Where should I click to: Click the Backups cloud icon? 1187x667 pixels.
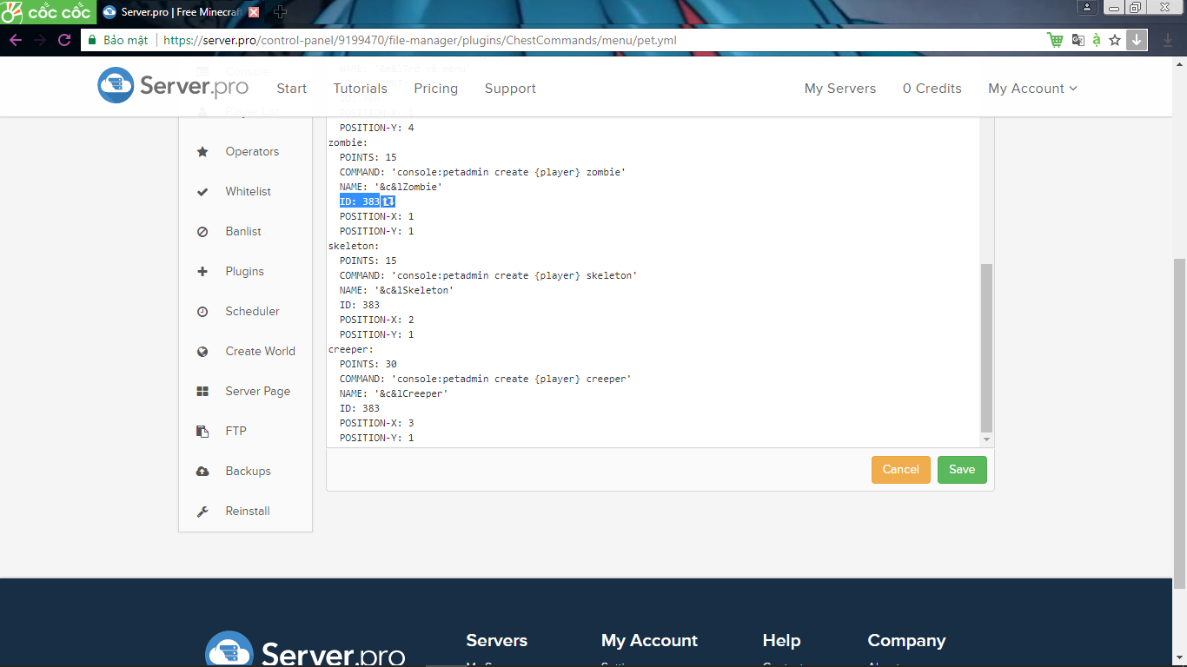(202, 472)
